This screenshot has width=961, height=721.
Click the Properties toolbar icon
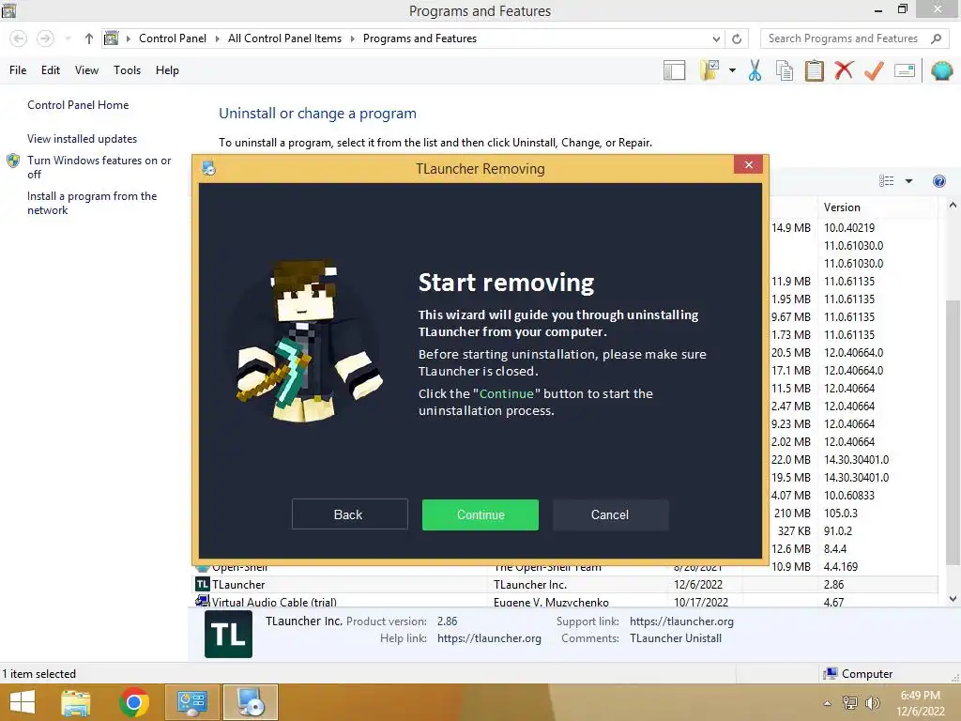(x=905, y=70)
